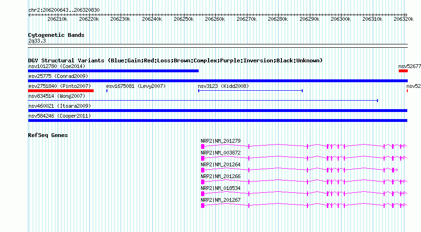Click the DGV Structural Variants track heading
This screenshot has width=421, height=232.
(x=175, y=60)
